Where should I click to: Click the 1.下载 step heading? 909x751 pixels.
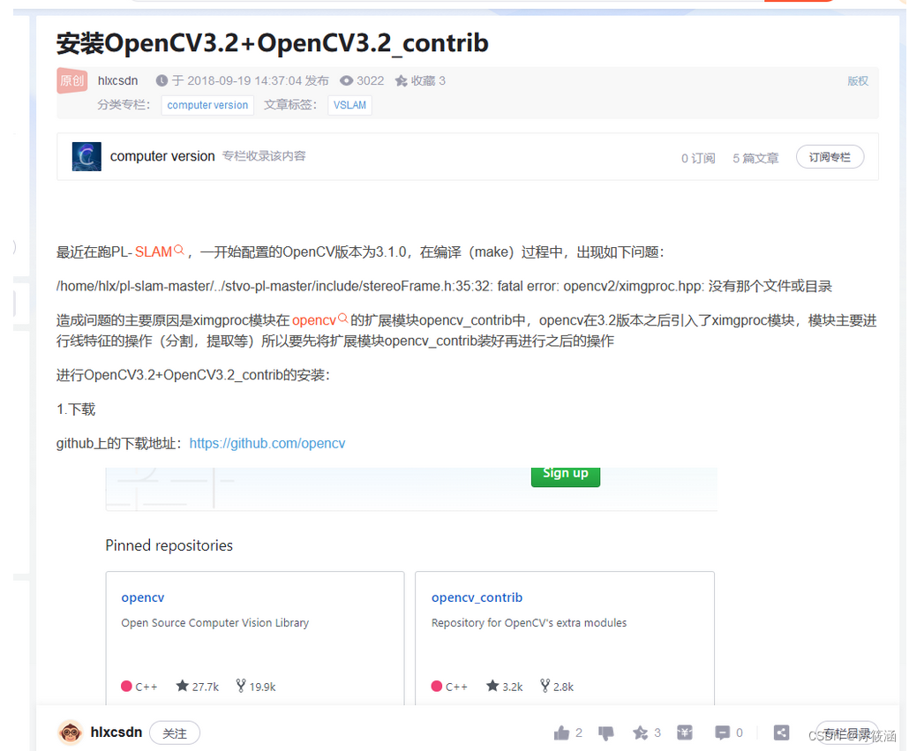[x=76, y=409]
